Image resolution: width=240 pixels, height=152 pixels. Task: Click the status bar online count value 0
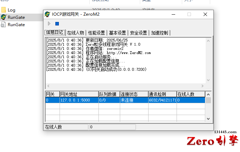click(112, 127)
